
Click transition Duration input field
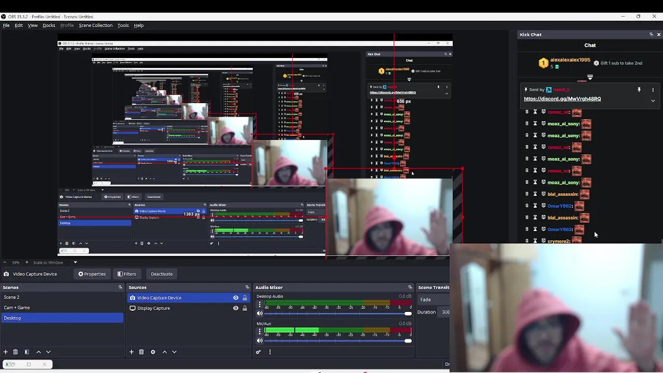pos(445,312)
